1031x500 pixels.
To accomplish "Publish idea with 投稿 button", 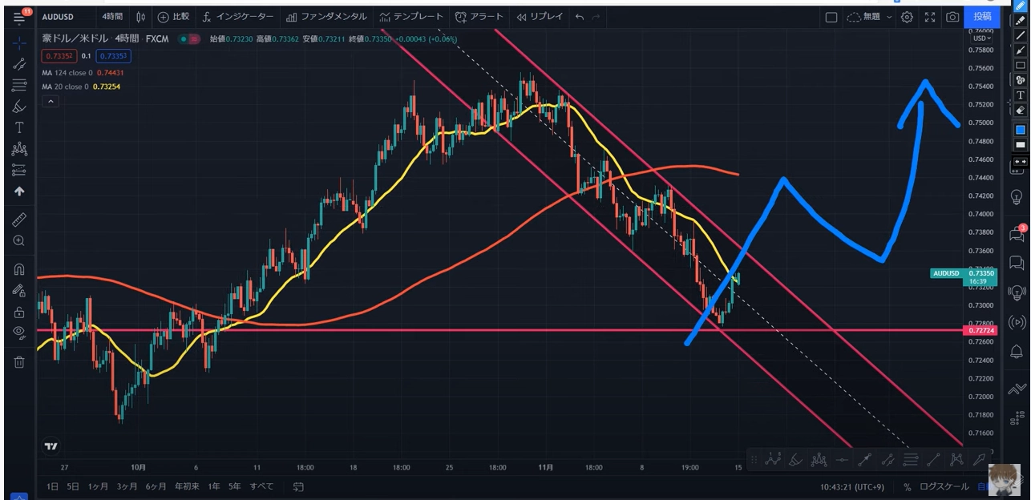I will coord(982,17).
